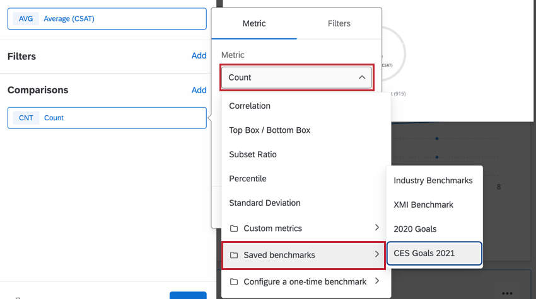Click folder icon beside Configure a one-time benchmark
Screen dimensions: 536x299
pyautogui.click(x=234, y=282)
